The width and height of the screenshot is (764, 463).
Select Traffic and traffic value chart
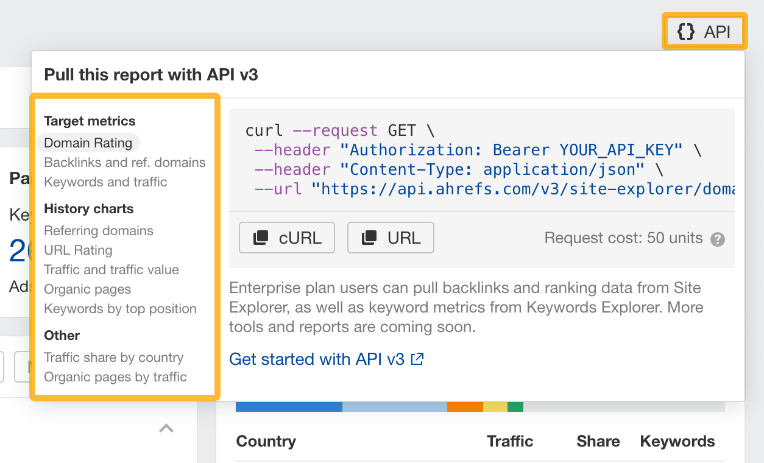point(111,270)
